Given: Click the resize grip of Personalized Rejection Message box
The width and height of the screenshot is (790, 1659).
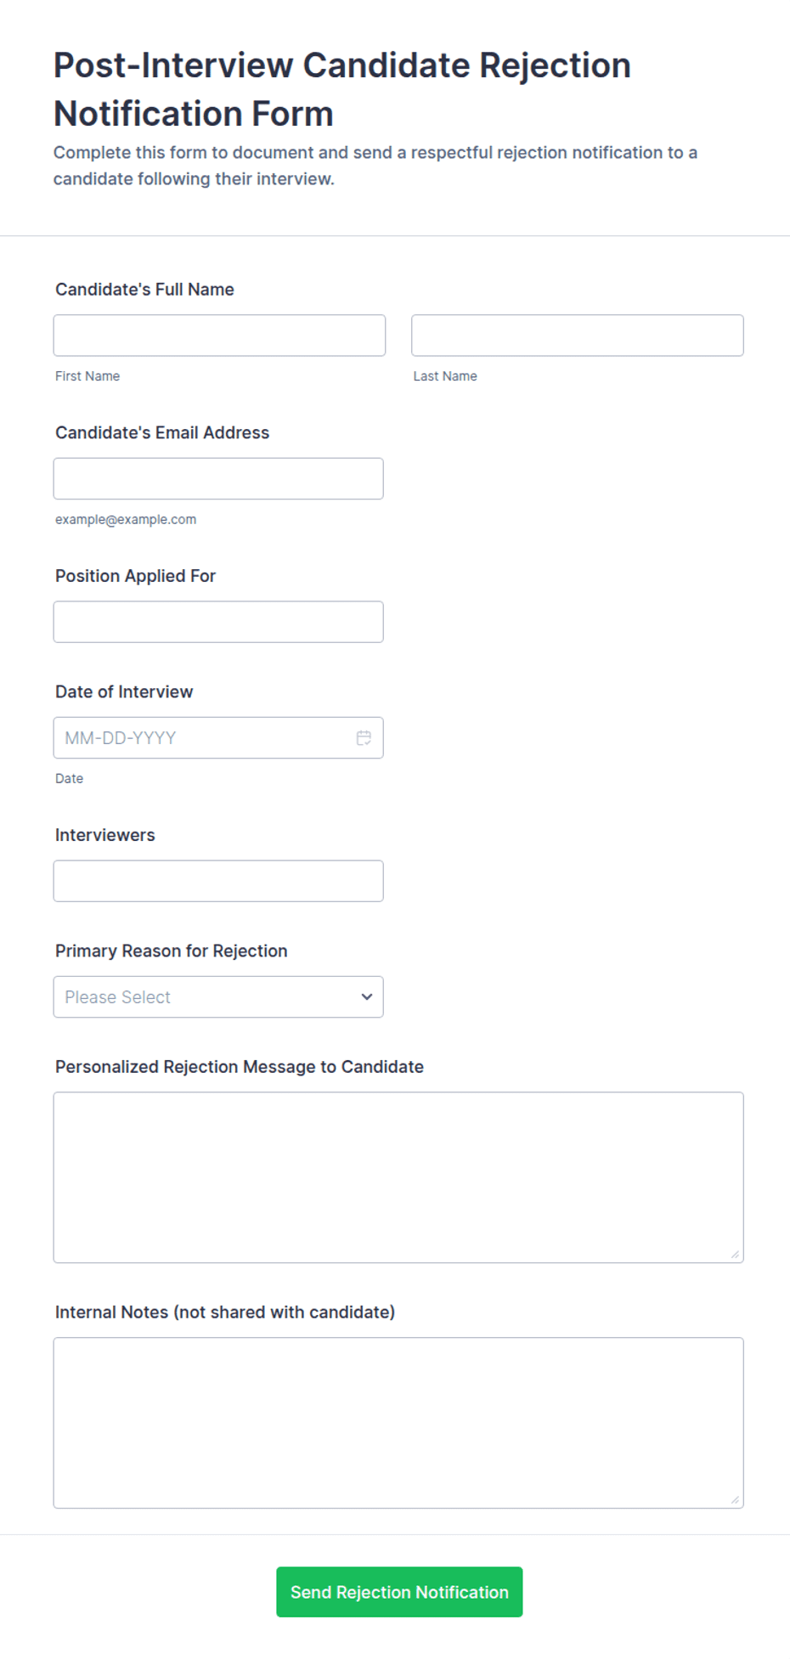Looking at the screenshot, I should 735,1254.
